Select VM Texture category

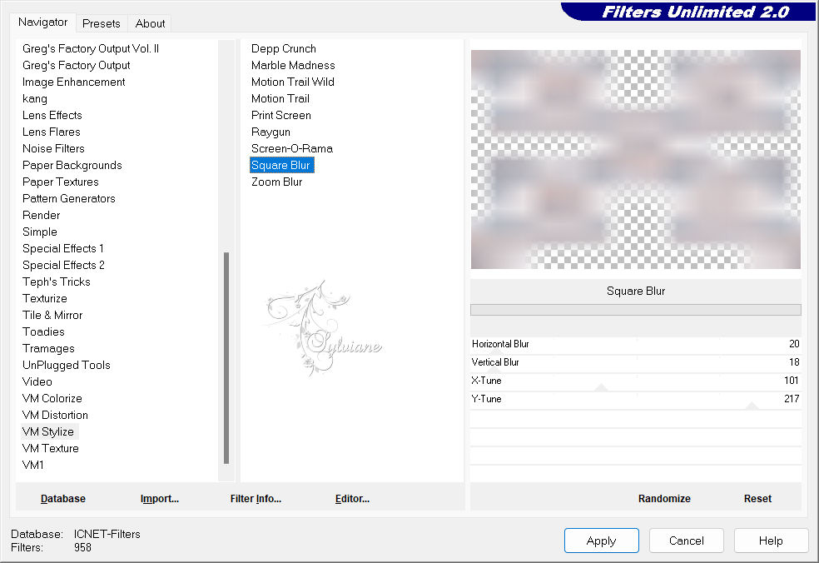click(51, 449)
